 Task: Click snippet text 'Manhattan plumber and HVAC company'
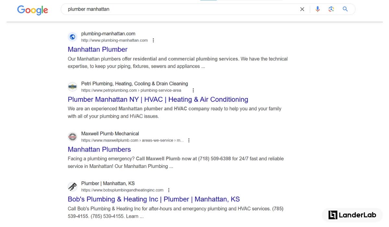[x=164, y=109]
